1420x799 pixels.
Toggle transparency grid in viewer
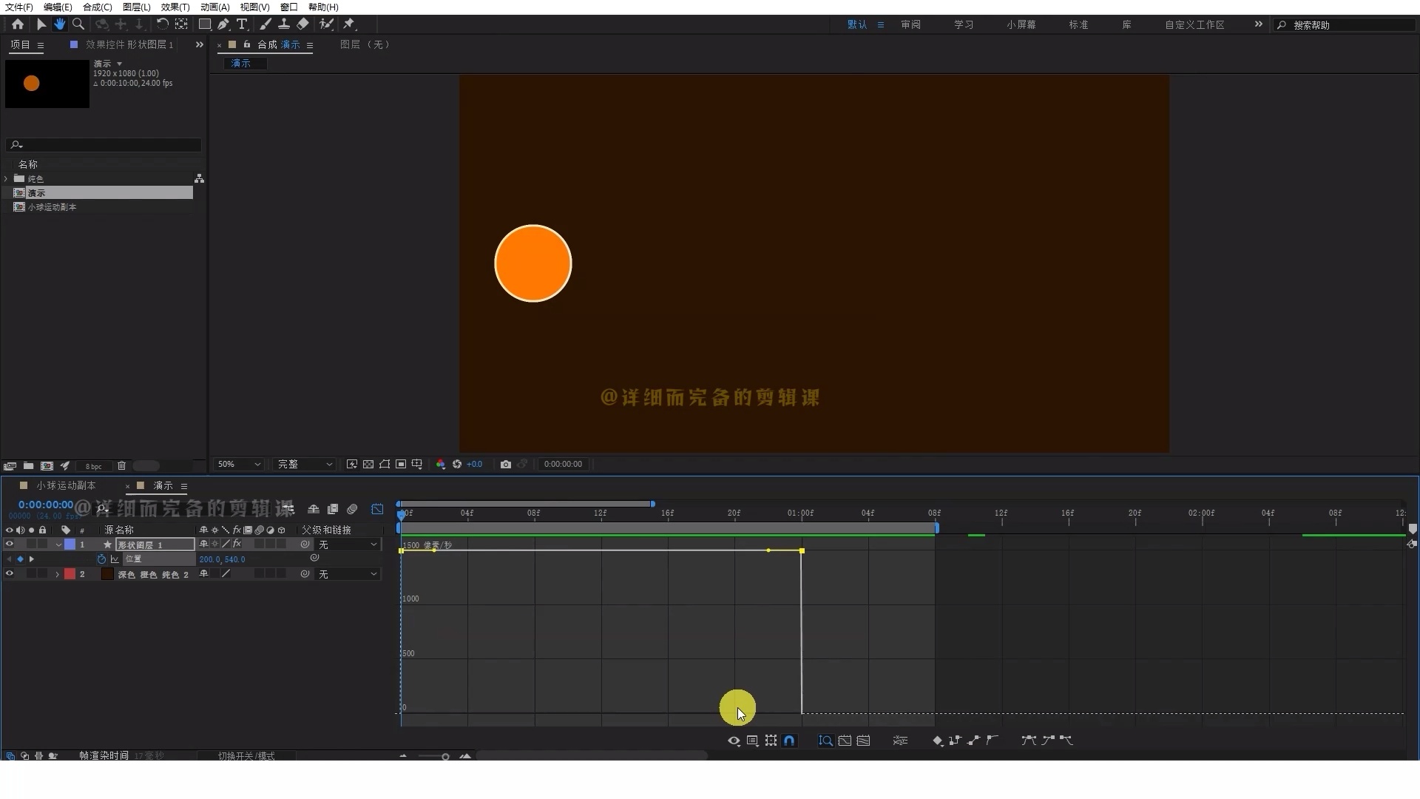(368, 465)
